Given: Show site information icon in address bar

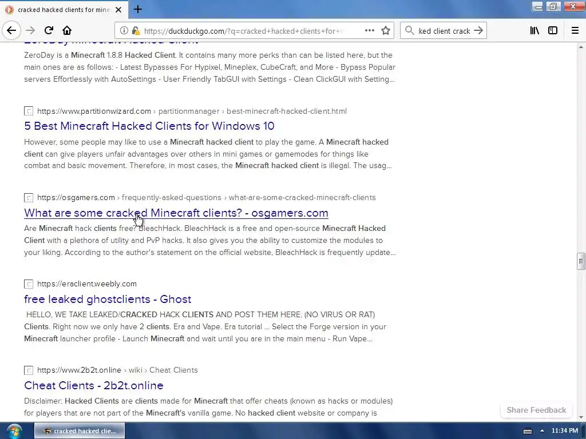Looking at the screenshot, I should (124, 31).
